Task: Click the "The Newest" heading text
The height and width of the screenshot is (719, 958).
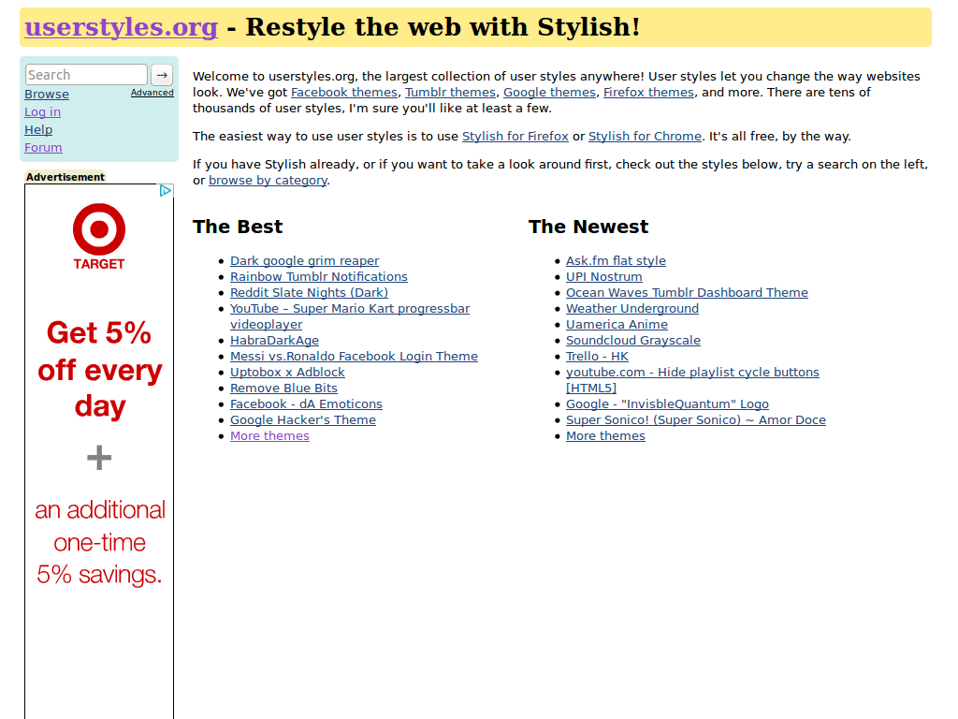Action: [x=588, y=227]
